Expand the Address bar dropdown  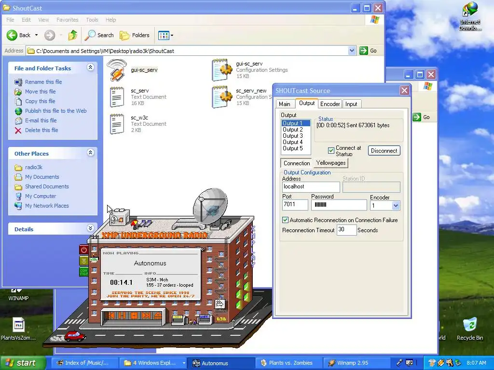(x=352, y=51)
